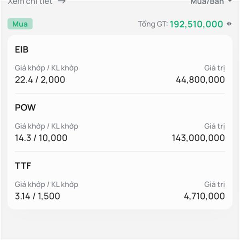The width and height of the screenshot is (240, 240).
Task: Open the Xem chi tiết link
Action: [x=30, y=1]
